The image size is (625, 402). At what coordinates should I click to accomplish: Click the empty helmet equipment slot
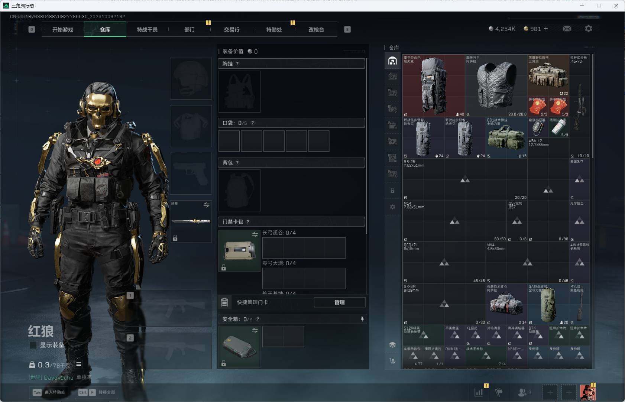191,78
